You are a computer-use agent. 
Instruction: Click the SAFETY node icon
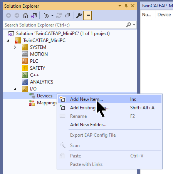coord(25,68)
